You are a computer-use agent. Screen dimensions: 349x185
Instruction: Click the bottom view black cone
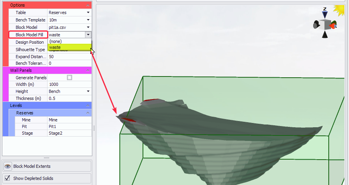click(x=325, y=35)
